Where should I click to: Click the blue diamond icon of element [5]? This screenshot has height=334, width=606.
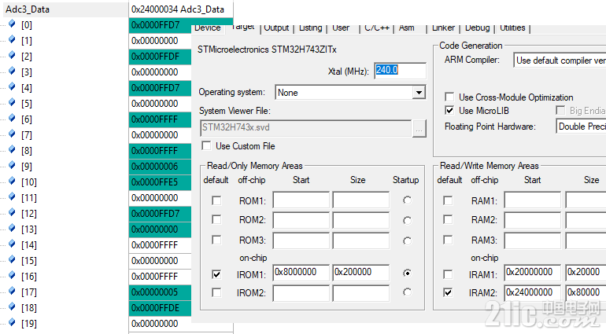click(x=12, y=102)
